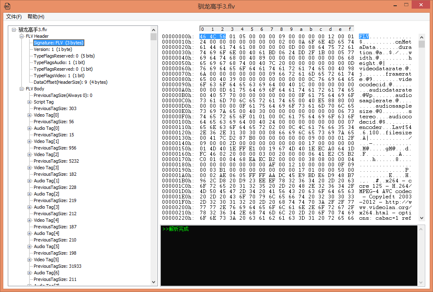
Task: Expand Audio Tag[5] node
Action: click(x=29, y=246)
